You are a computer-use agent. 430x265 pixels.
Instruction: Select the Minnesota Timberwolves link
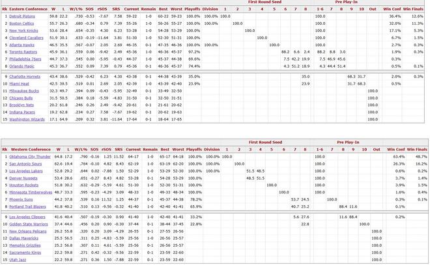[x=31, y=192]
